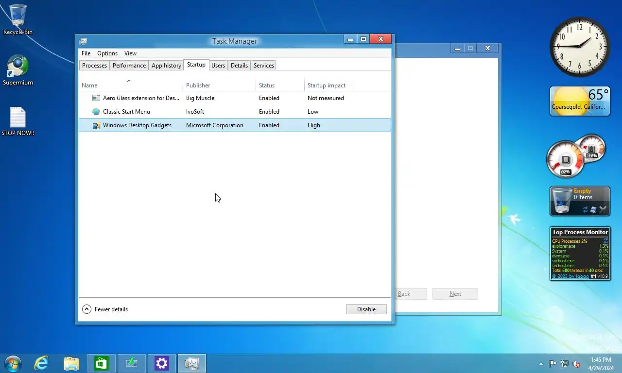Screen dimensions: 622x373
Task: Collapse Task Manager with Fewer details
Action: coord(105,309)
